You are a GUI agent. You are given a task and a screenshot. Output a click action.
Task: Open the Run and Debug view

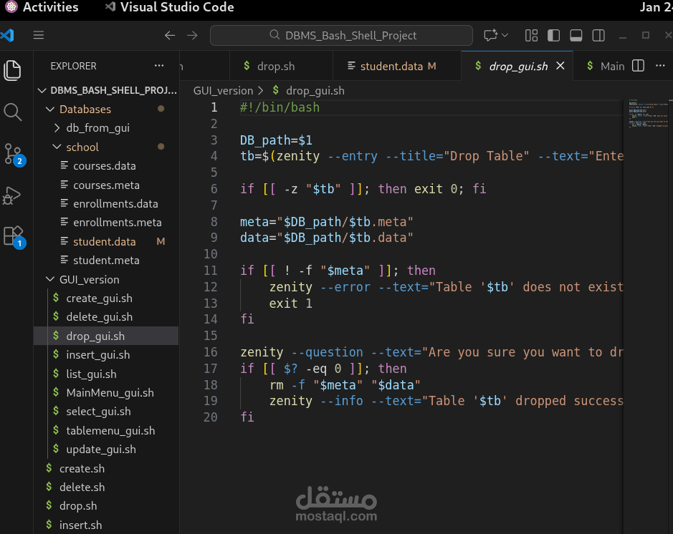pos(13,195)
